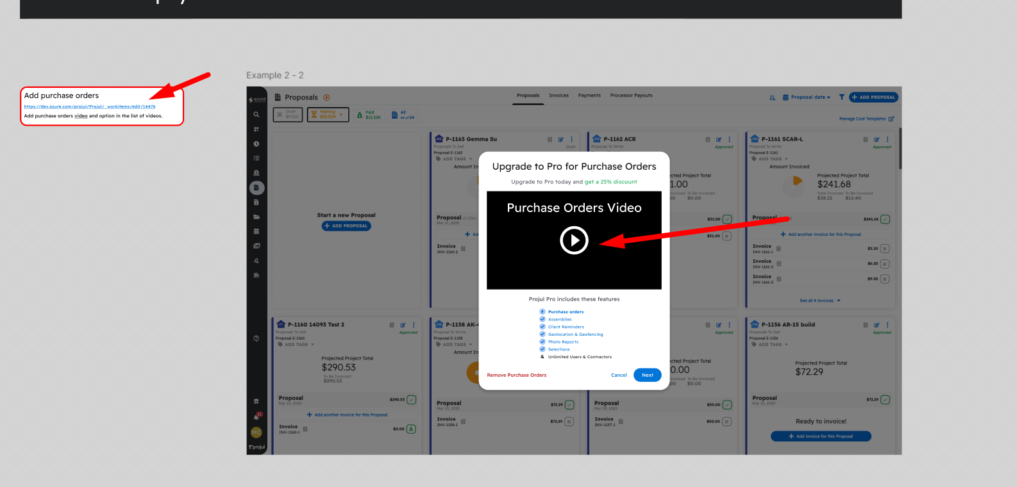Open the team users sidebar icon
The width and height of the screenshot is (1017, 487).
point(256,261)
